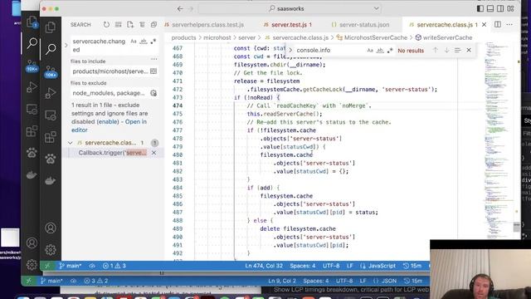Go to next find match

pos(446,50)
